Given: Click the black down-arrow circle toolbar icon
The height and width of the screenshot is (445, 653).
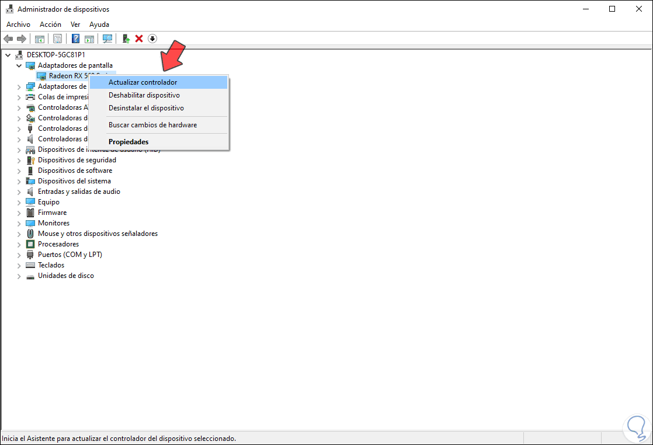Looking at the screenshot, I should 152,39.
